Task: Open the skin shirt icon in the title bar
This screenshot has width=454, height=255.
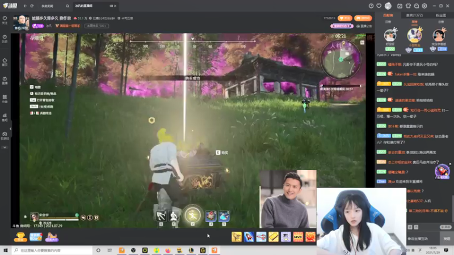Action: click(408, 6)
